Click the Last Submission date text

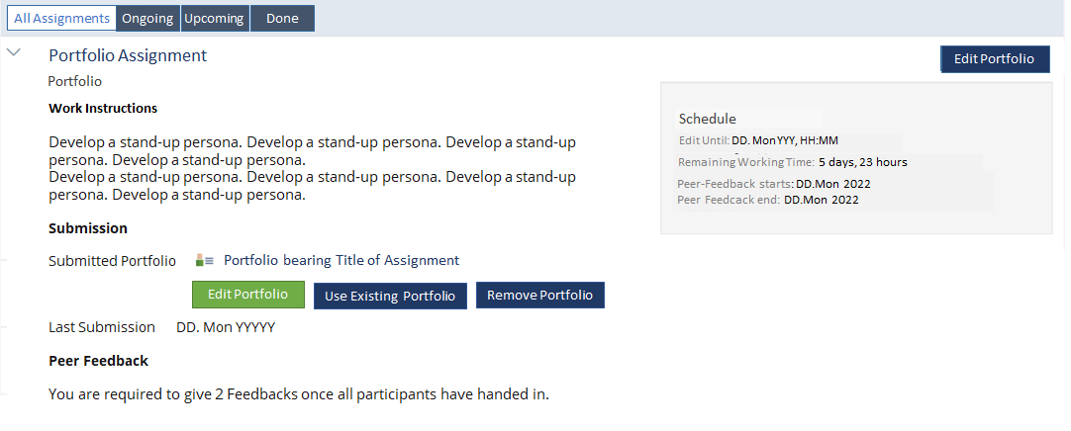pyautogui.click(x=226, y=327)
